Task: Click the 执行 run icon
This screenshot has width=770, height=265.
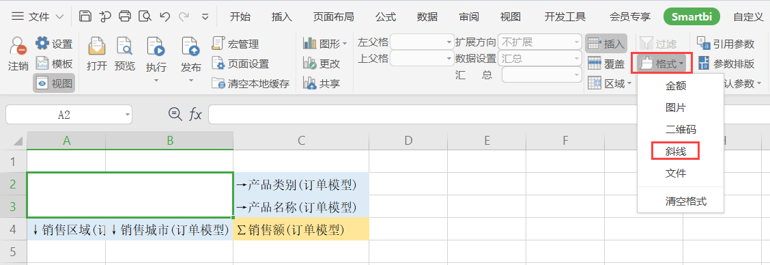Action: coord(155,46)
